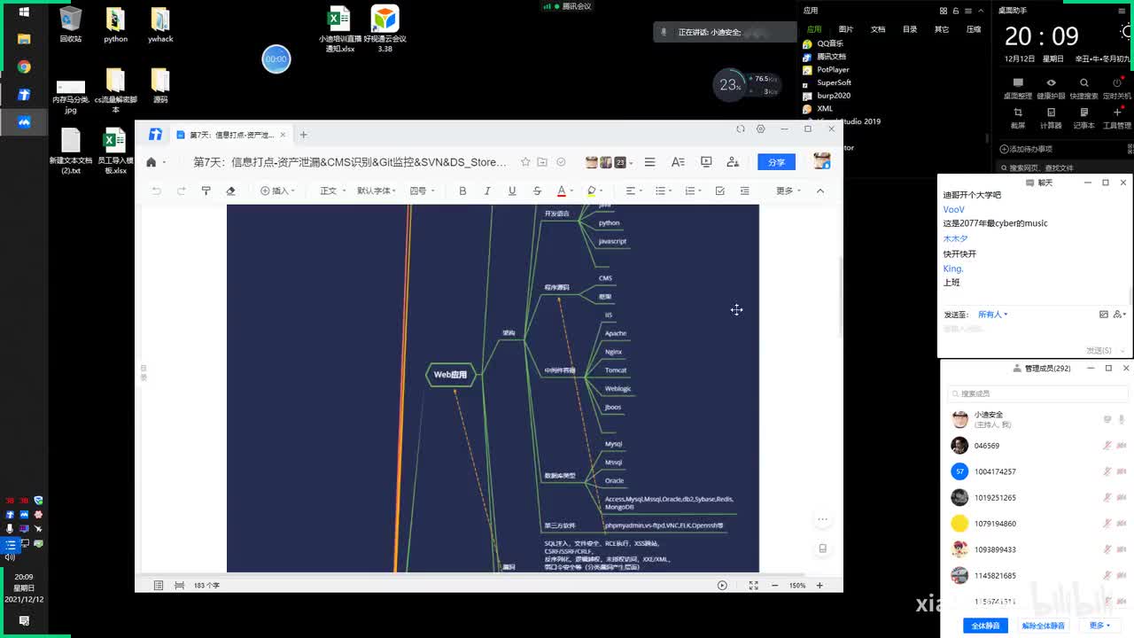Open the 更多 dropdown in members panel
The width and height of the screenshot is (1134, 638).
1099,626
